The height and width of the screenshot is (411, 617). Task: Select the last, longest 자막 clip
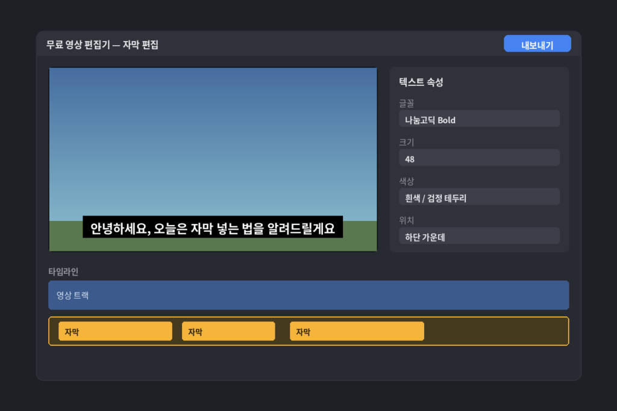pos(357,331)
